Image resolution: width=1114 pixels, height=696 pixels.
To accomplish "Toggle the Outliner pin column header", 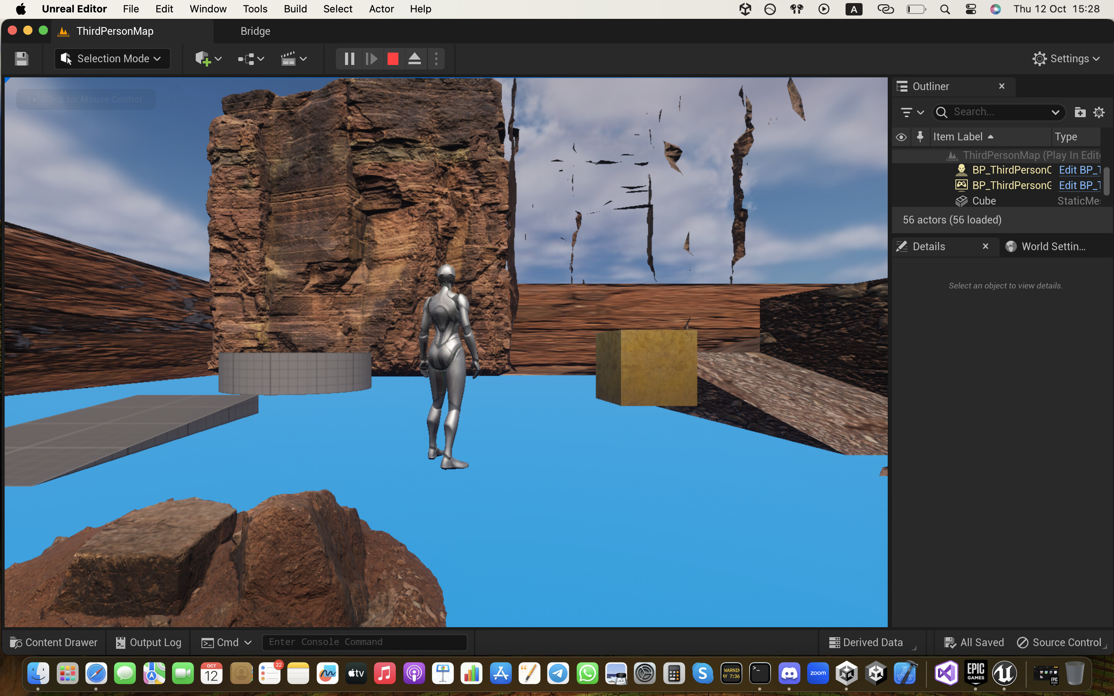I will coord(920,137).
